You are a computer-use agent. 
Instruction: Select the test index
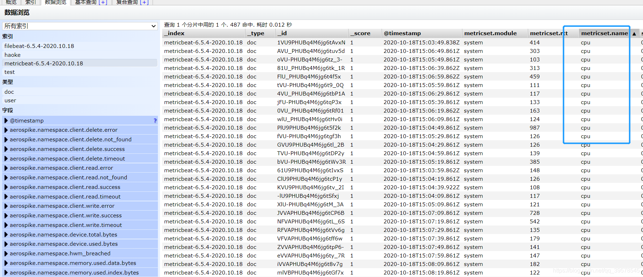(x=80, y=72)
